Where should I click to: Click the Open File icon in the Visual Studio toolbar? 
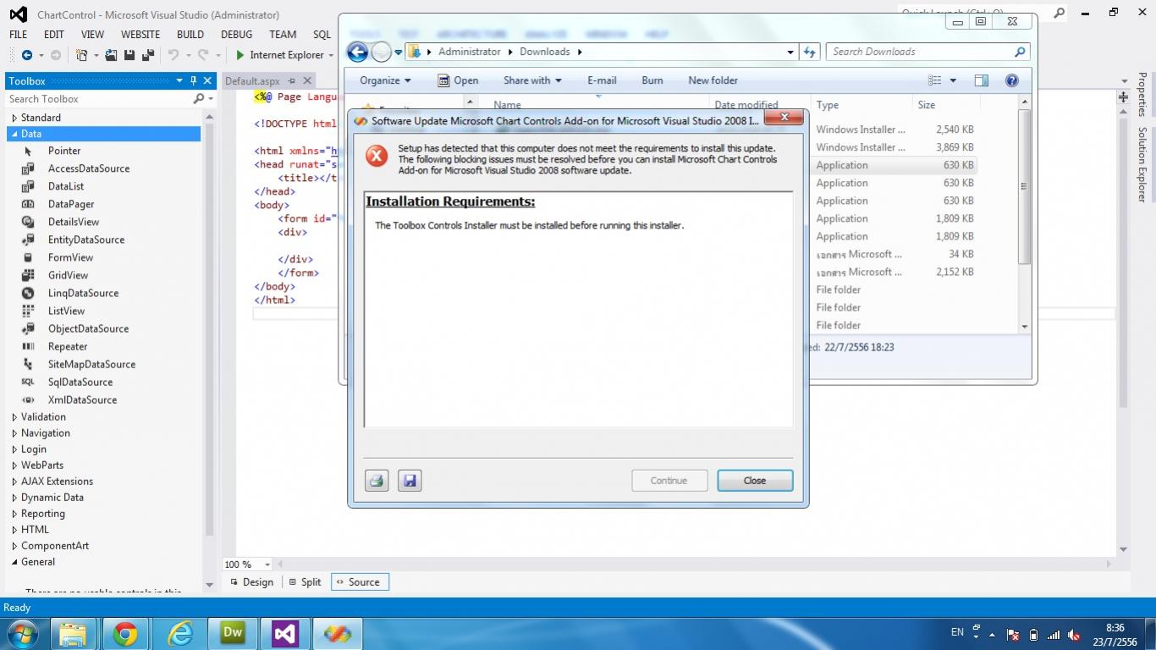point(111,55)
